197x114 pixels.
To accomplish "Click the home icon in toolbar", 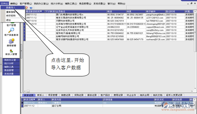I will point(27,8).
